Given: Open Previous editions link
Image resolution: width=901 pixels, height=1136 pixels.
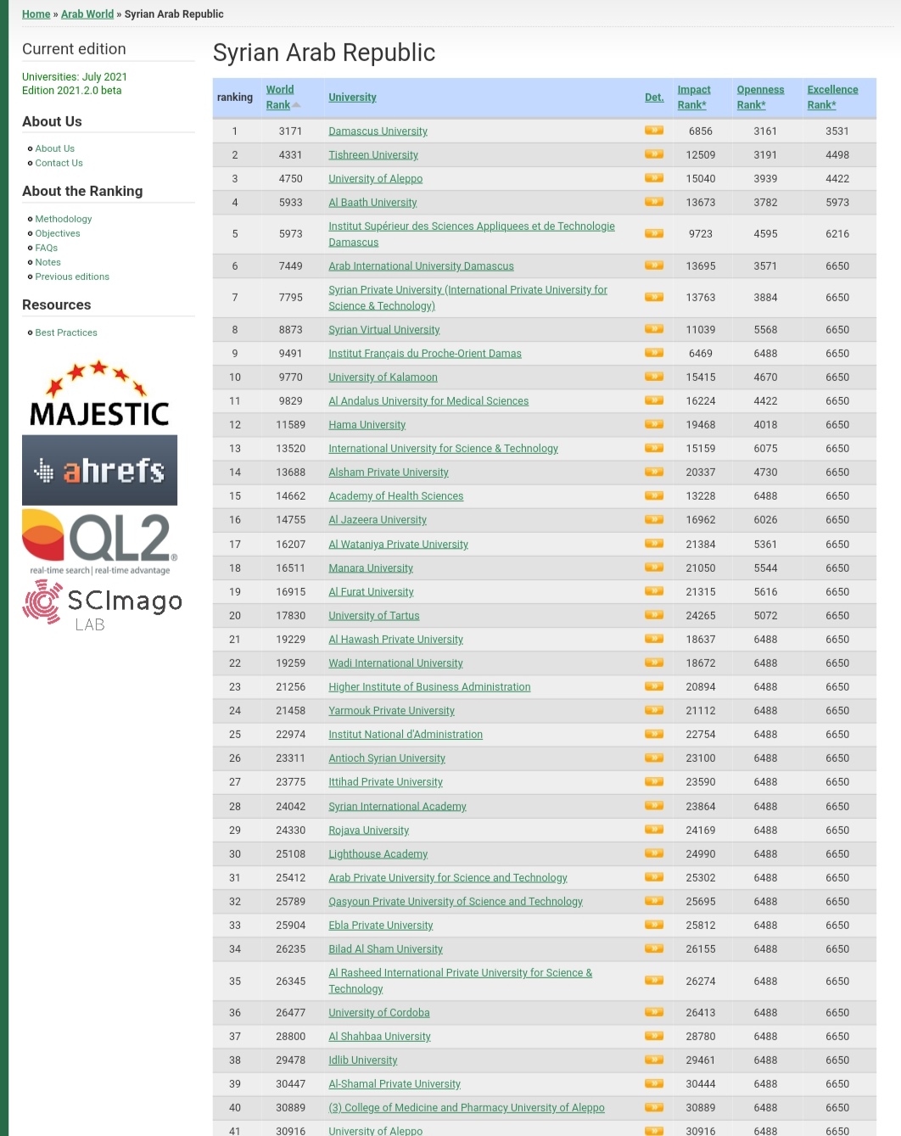Looking at the screenshot, I should click(x=72, y=277).
